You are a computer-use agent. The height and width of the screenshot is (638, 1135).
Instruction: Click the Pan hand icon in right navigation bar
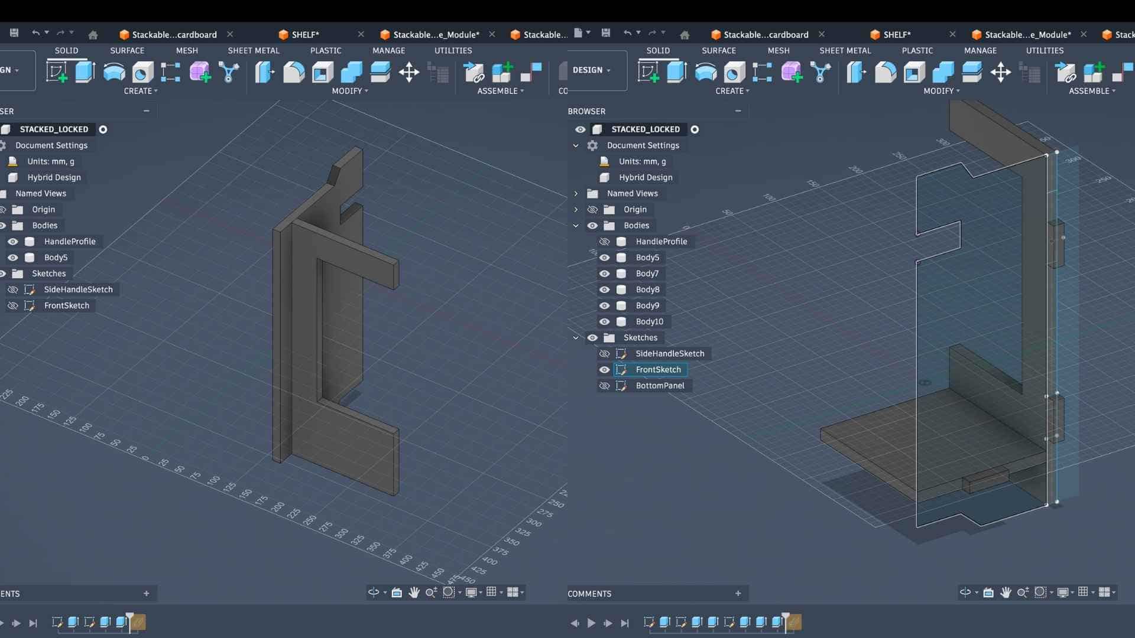click(x=1006, y=592)
